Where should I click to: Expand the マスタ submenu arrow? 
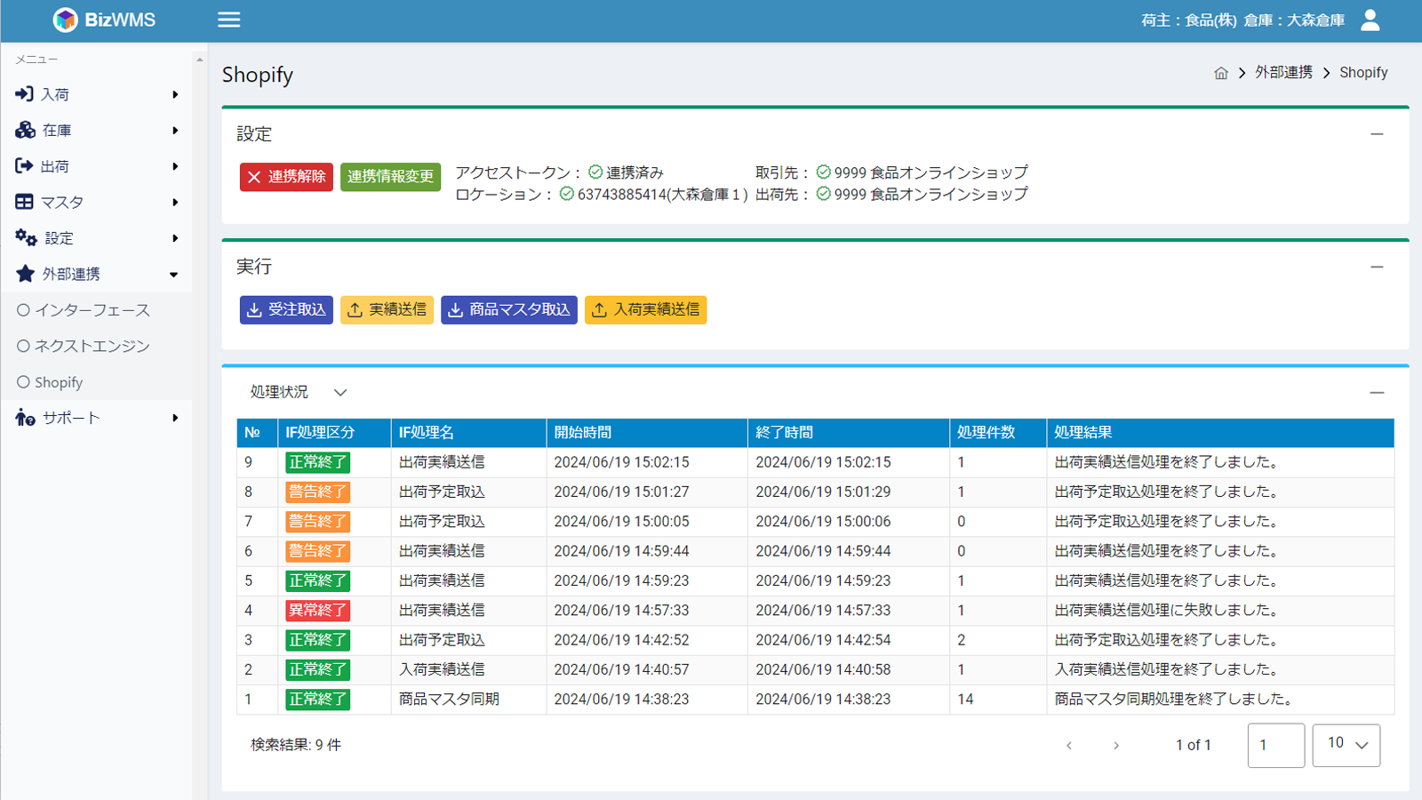tap(175, 202)
